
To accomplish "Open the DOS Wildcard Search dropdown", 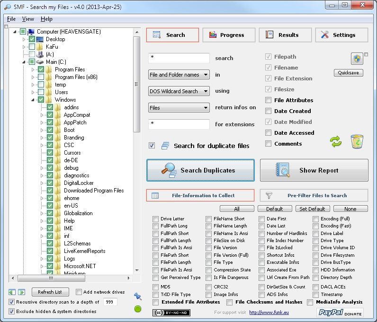I will point(179,91).
